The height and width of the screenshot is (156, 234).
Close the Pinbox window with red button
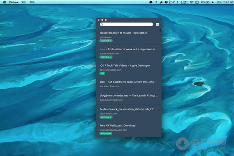[99, 20]
